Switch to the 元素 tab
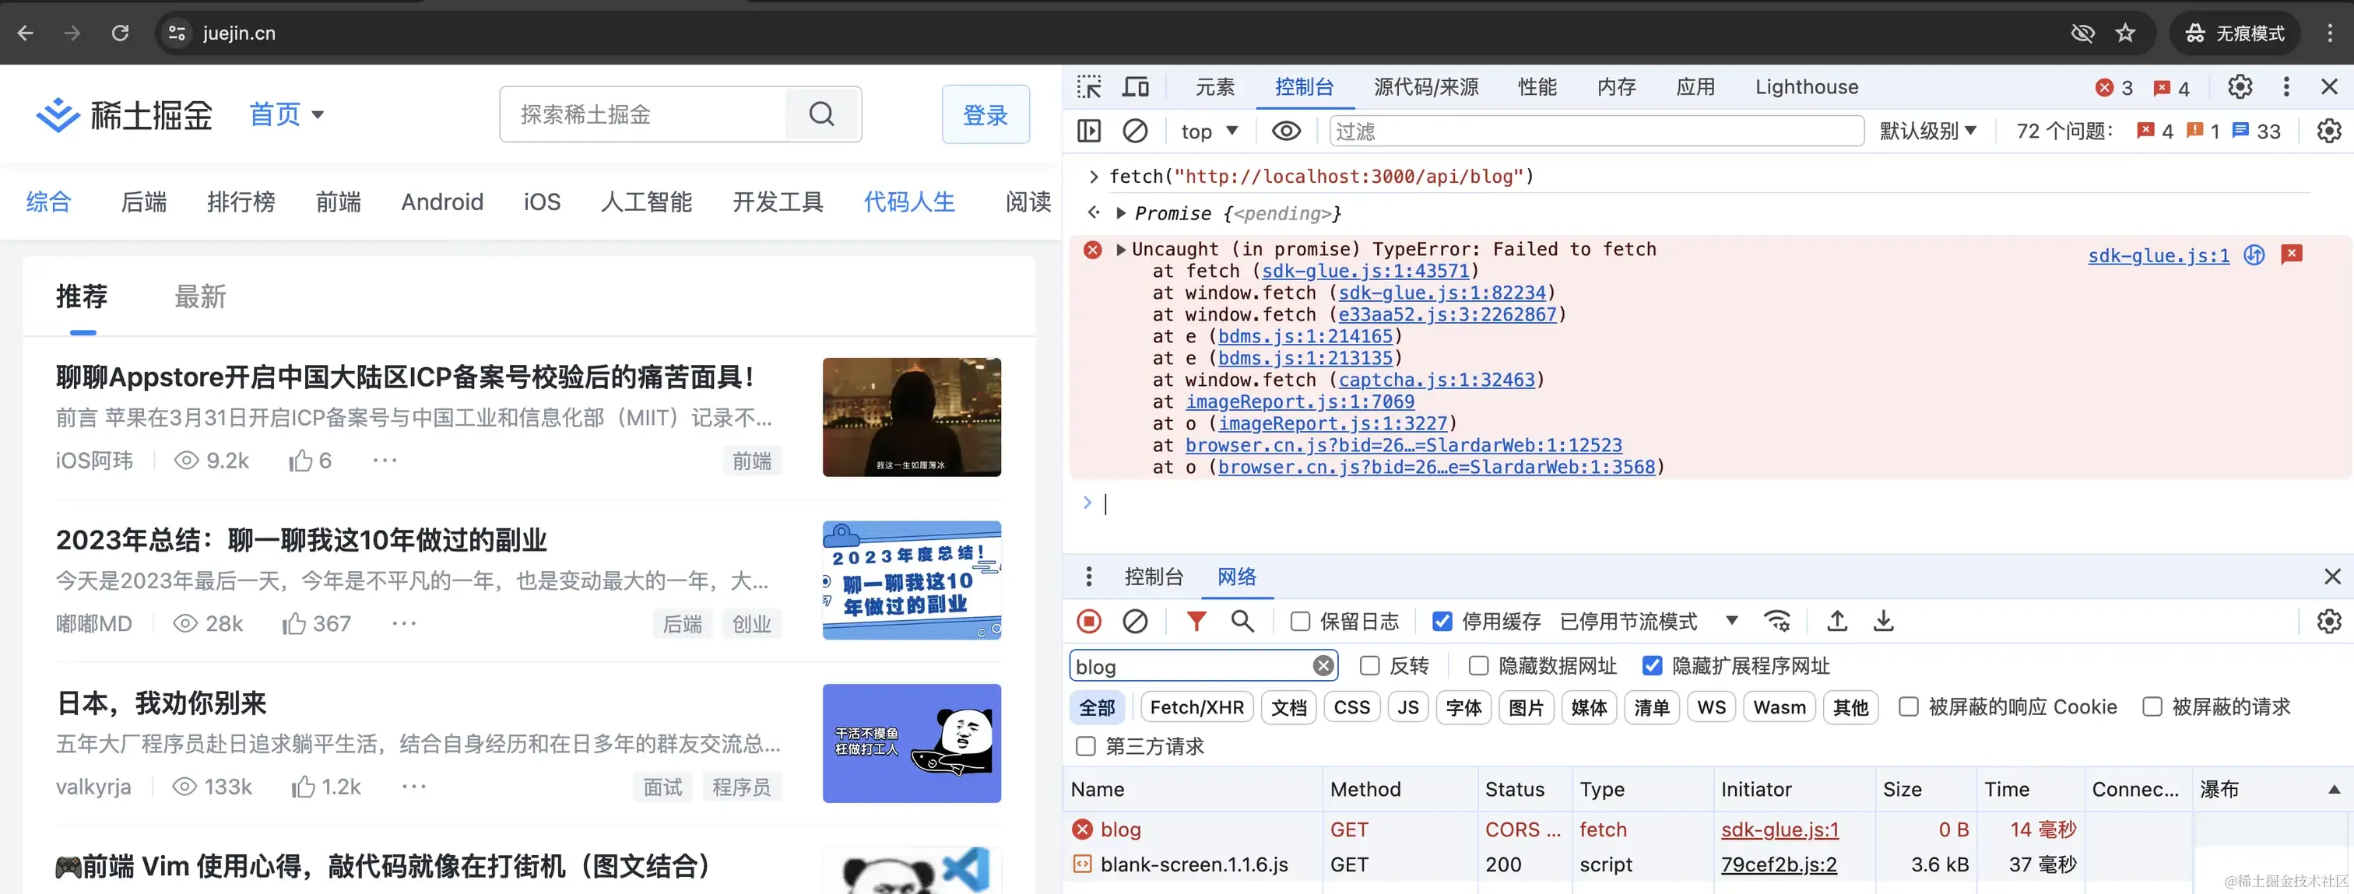 (x=1214, y=86)
